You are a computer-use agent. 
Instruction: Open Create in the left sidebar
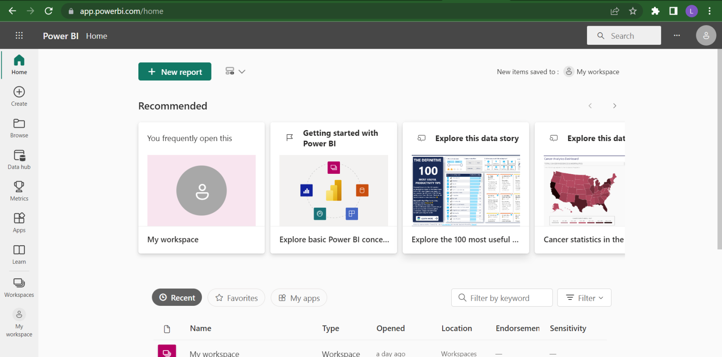pyautogui.click(x=19, y=96)
